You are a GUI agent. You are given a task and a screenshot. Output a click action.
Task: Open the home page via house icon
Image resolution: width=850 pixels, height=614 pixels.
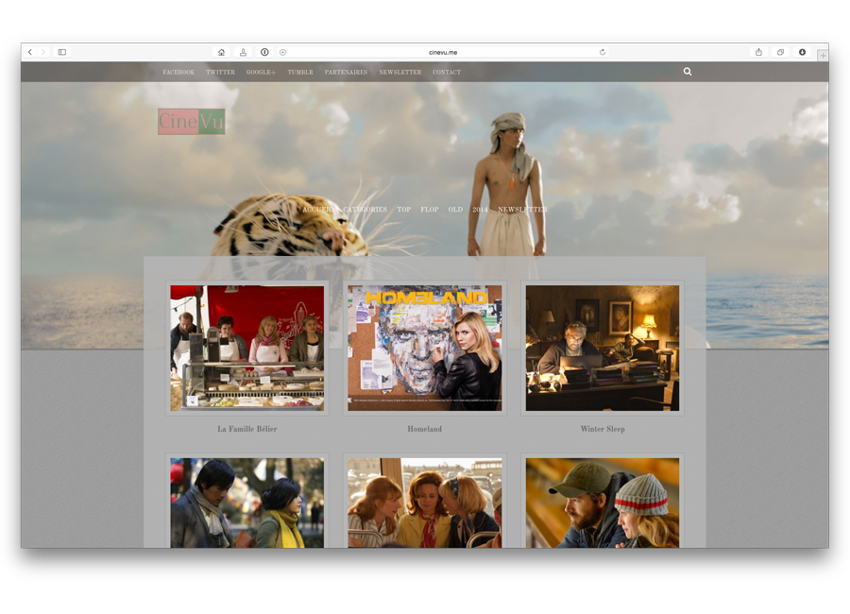(221, 52)
